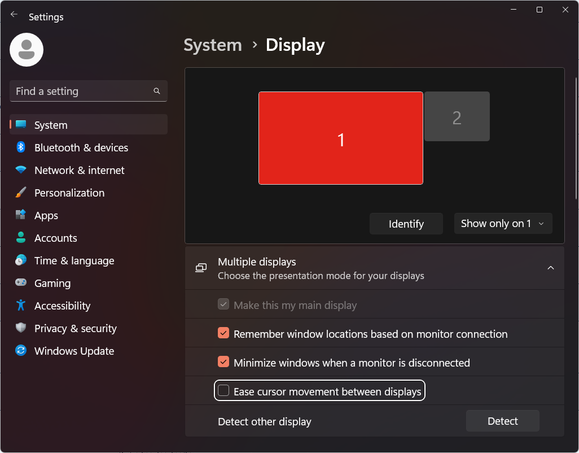Click the user profile avatar
Viewport: 579px width, 453px height.
[27, 50]
